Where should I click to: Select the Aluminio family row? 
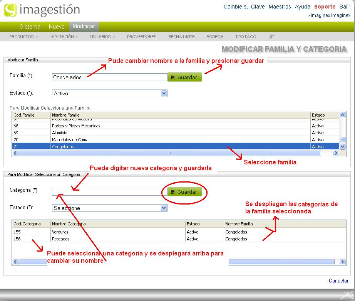176,133
